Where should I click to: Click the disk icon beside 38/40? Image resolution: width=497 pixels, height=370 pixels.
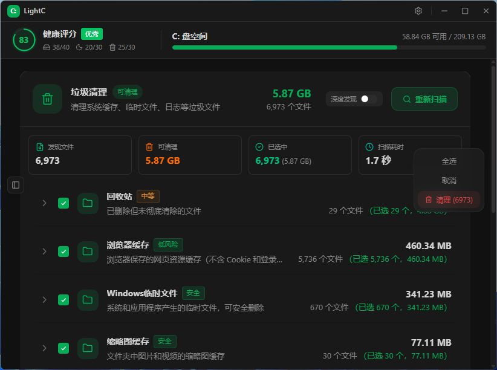point(47,47)
